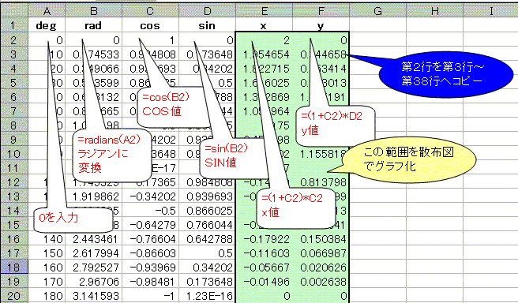Screen dimensions: 518x303
Task: Select the select-all corner box
Action: tap(14, 11)
